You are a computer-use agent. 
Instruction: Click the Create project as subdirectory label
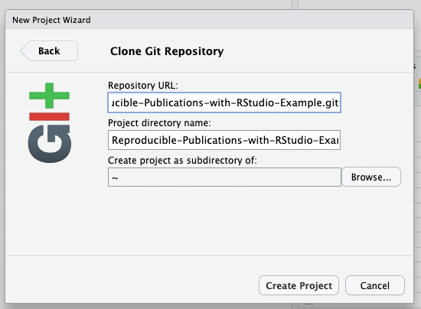click(182, 161)
